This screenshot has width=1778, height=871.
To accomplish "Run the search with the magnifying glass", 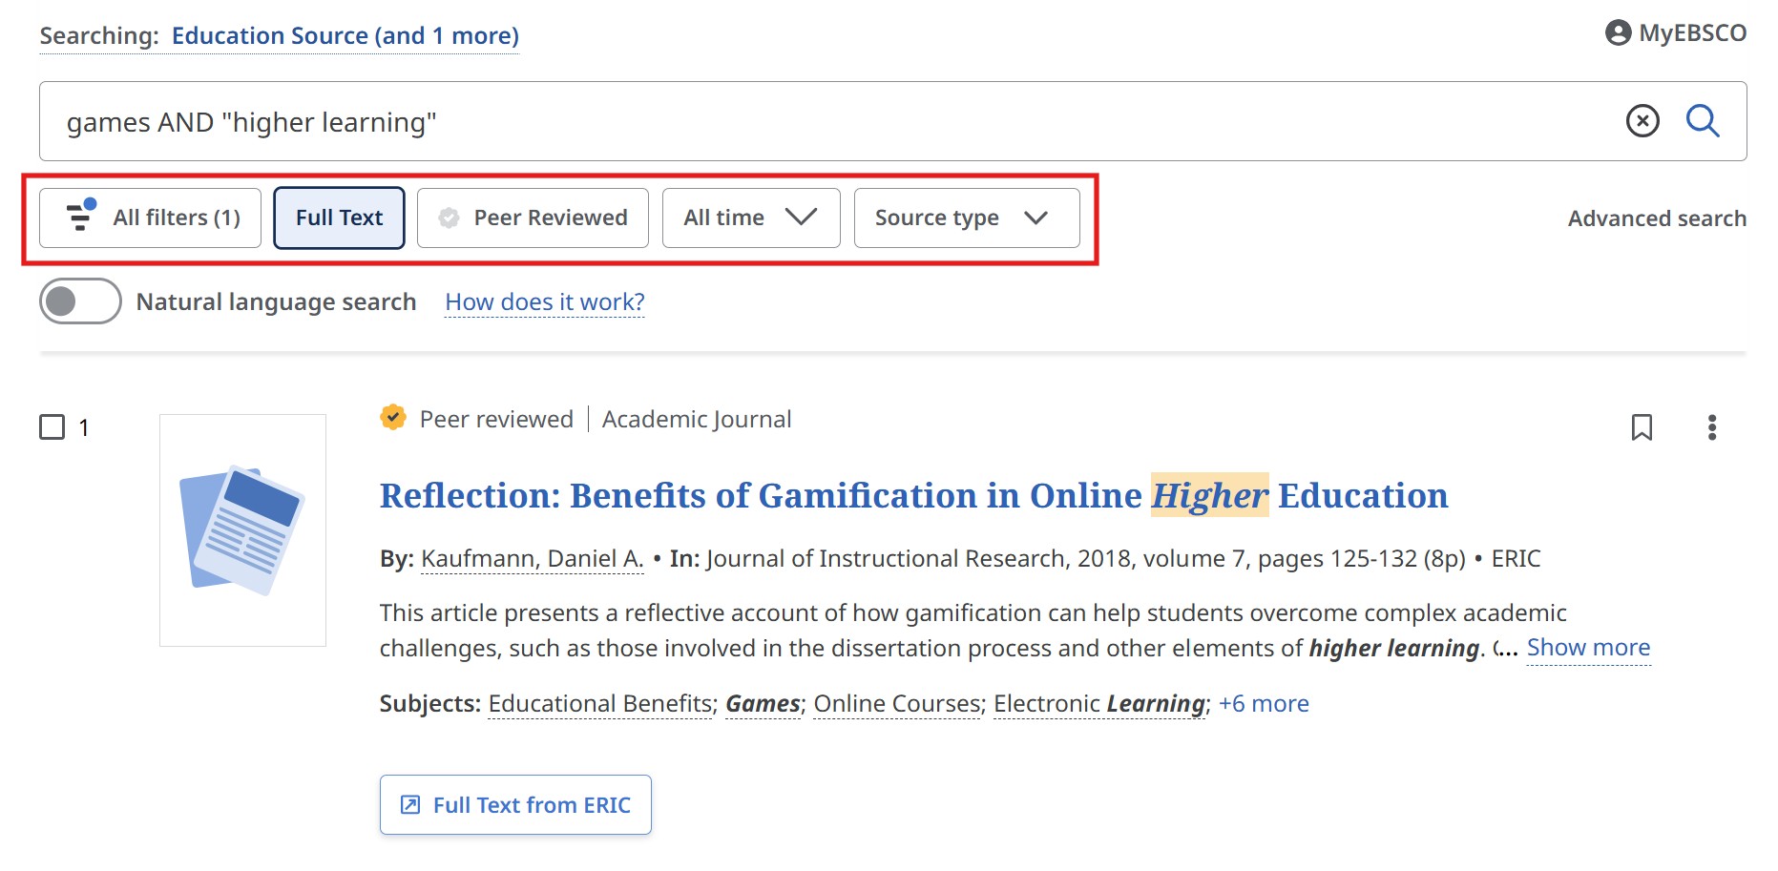I will 1704,121.
